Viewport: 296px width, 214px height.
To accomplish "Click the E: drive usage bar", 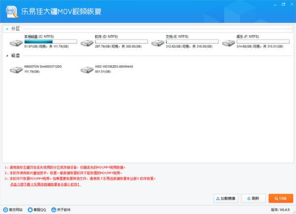I will coord(192,41).
